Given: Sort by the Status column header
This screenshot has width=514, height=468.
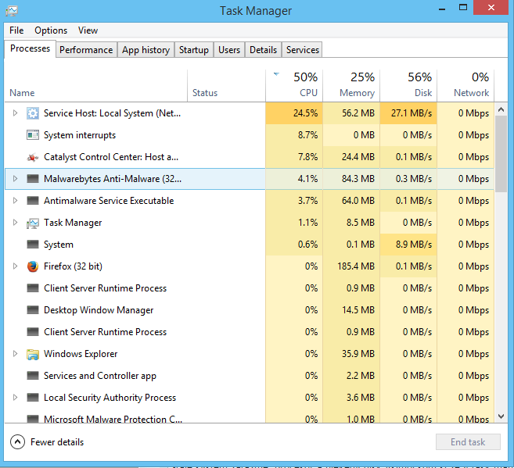Looking at the screenshot, I should [x=227, y=85].
